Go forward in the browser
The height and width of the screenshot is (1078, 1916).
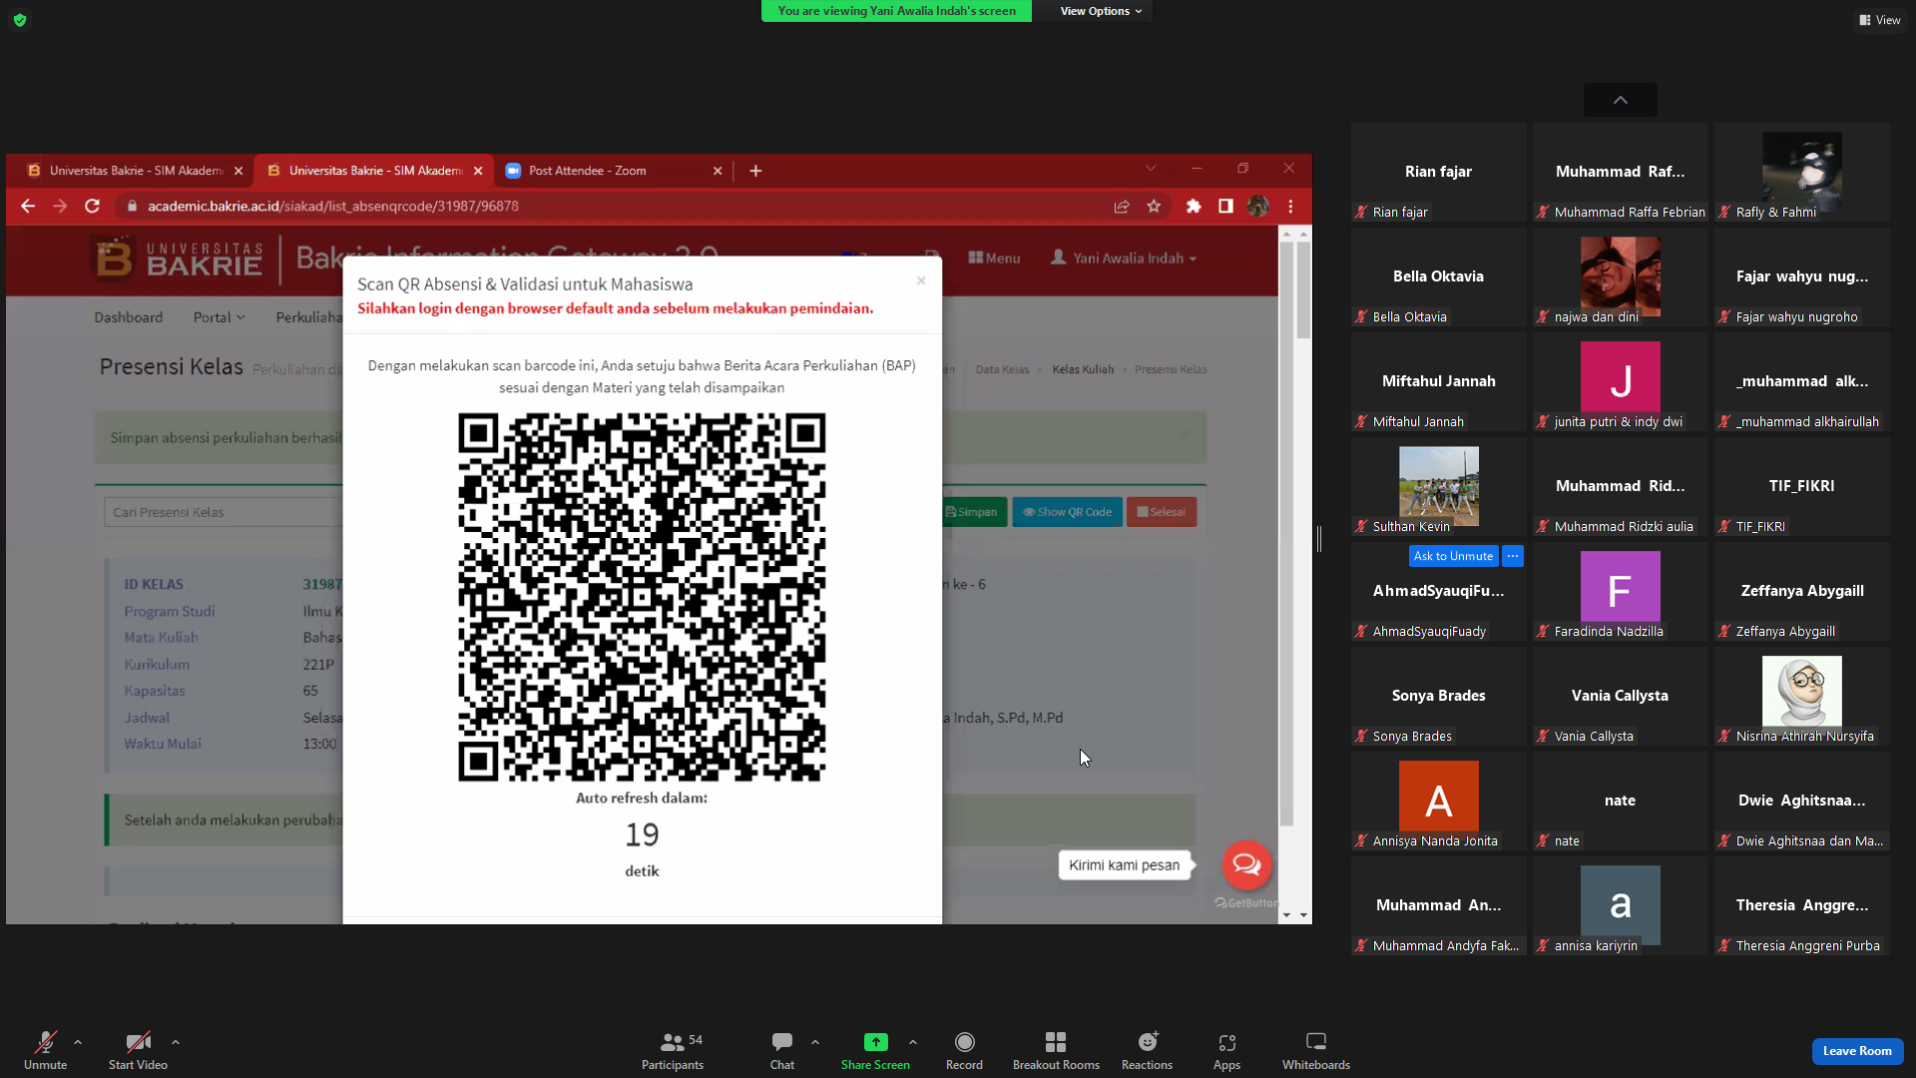click(x=60, y=206)
